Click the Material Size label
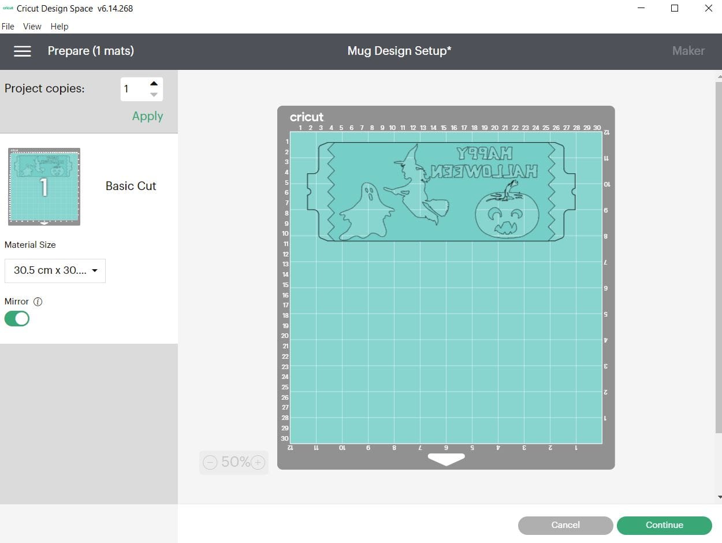The image size is (722, 543). pyautogui.click(x=30, y=245)
